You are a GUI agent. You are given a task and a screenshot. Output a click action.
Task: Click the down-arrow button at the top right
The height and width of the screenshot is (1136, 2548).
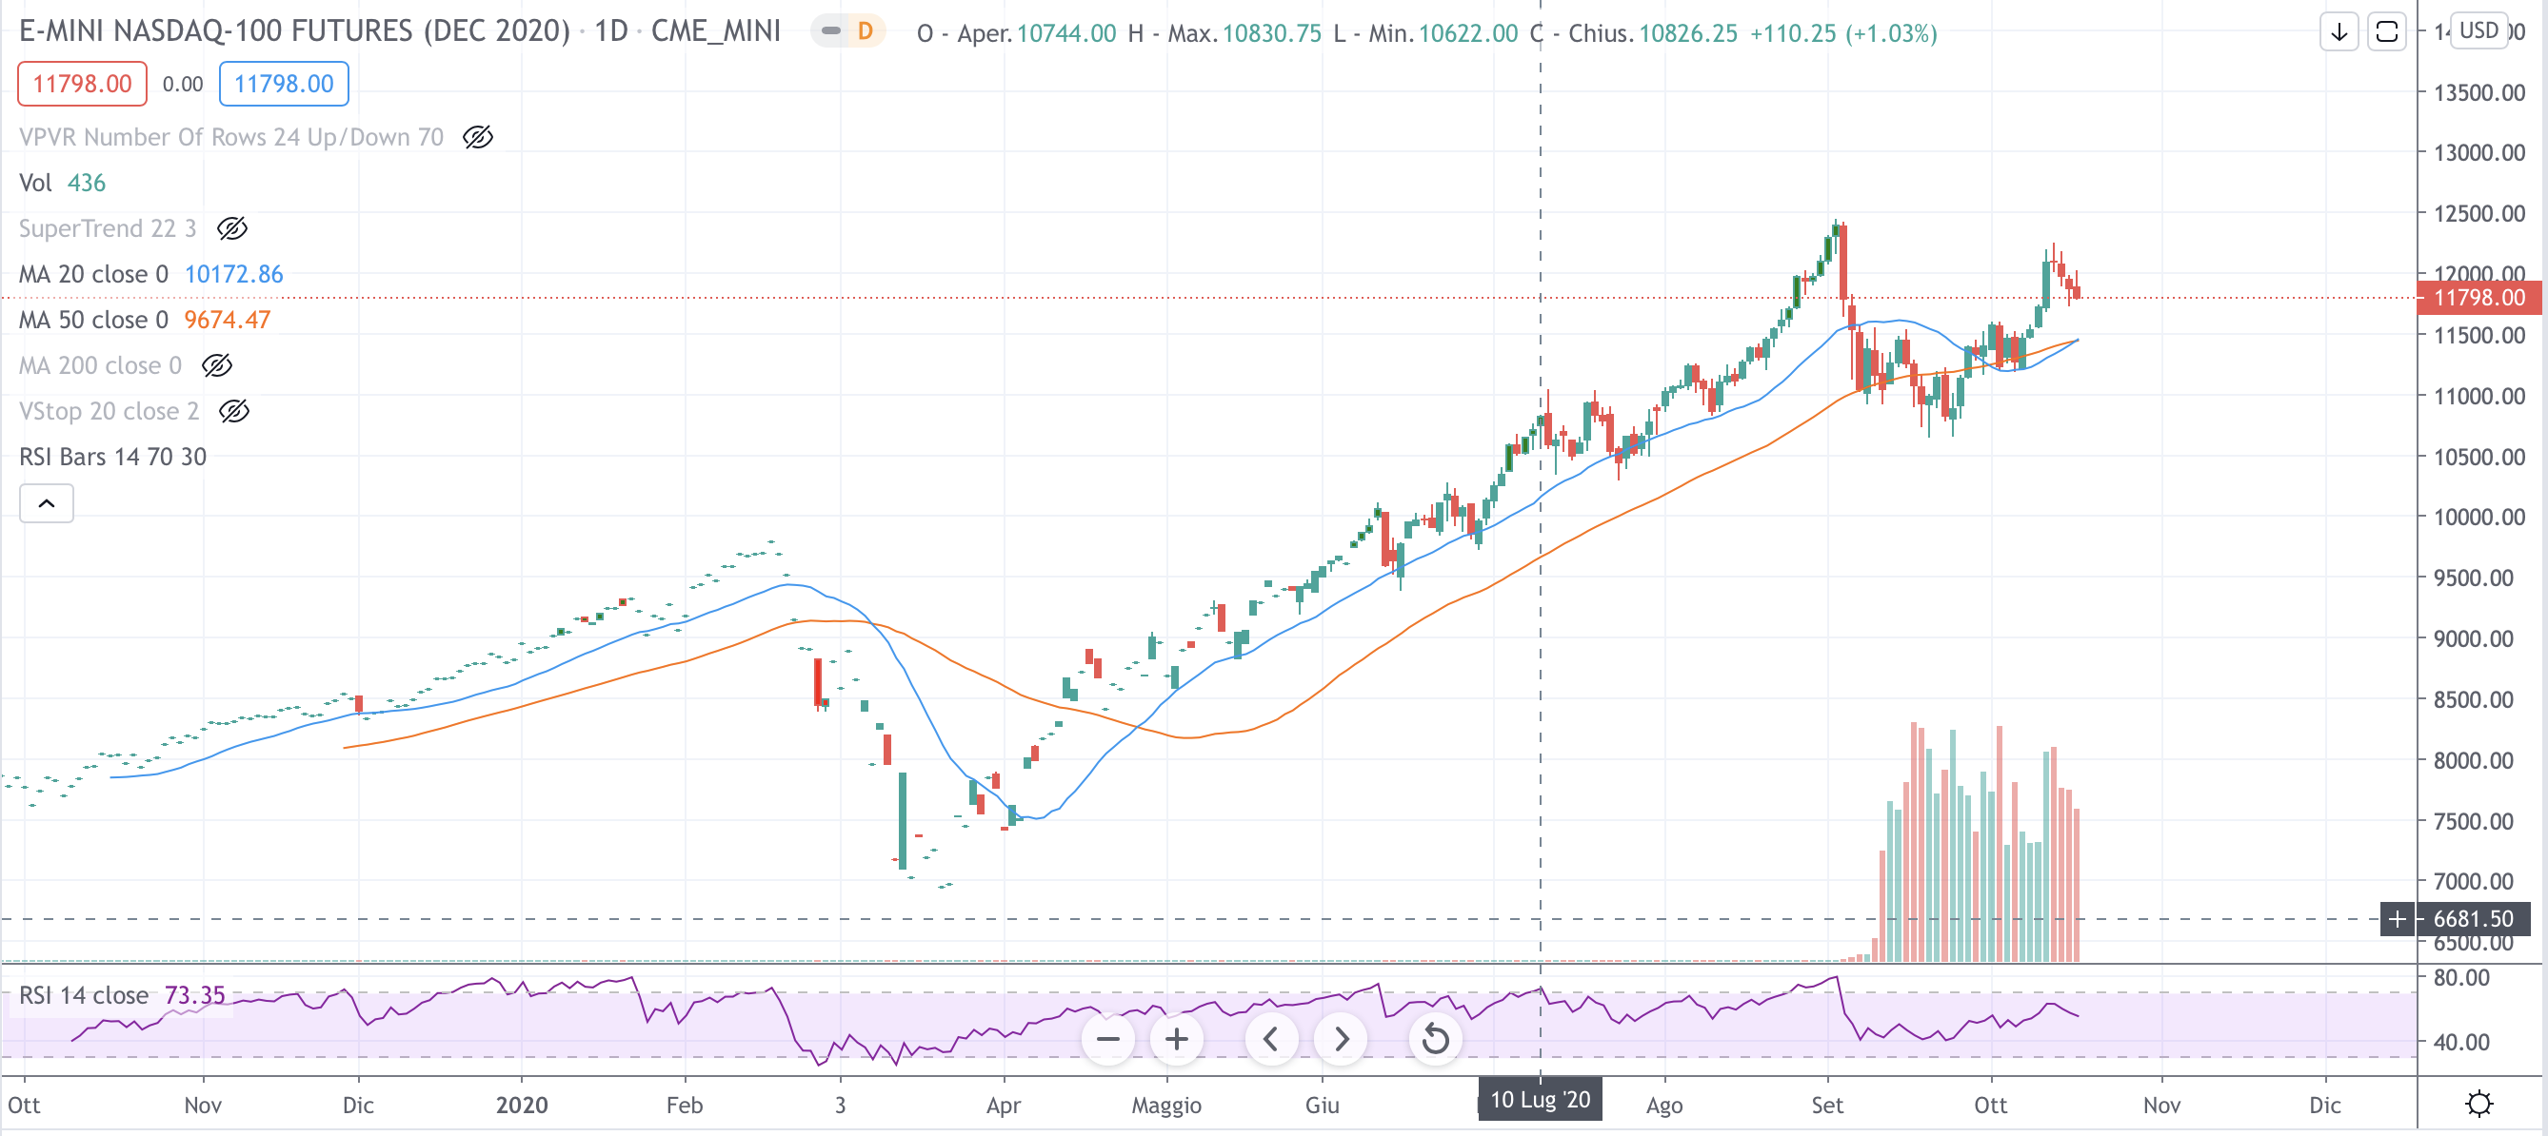pyautogui.click(x=2339, y=32)
